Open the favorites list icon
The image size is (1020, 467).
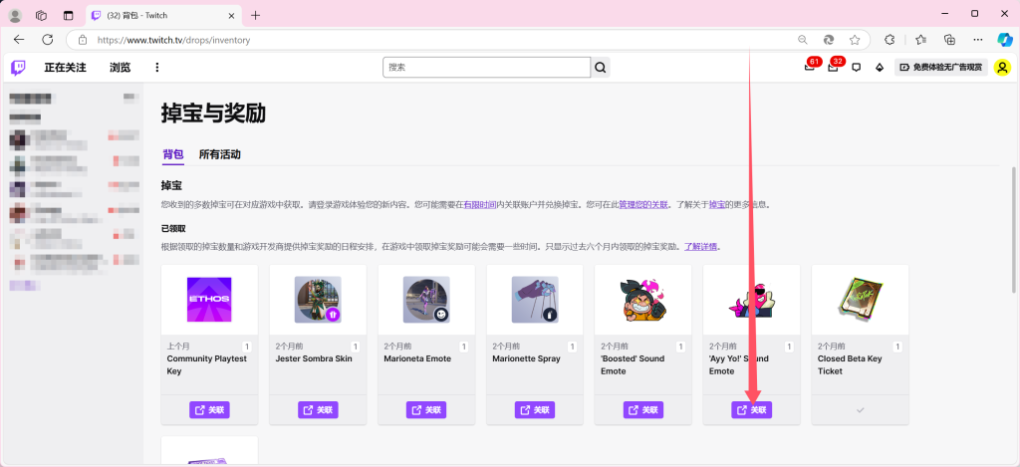(920, 40)
